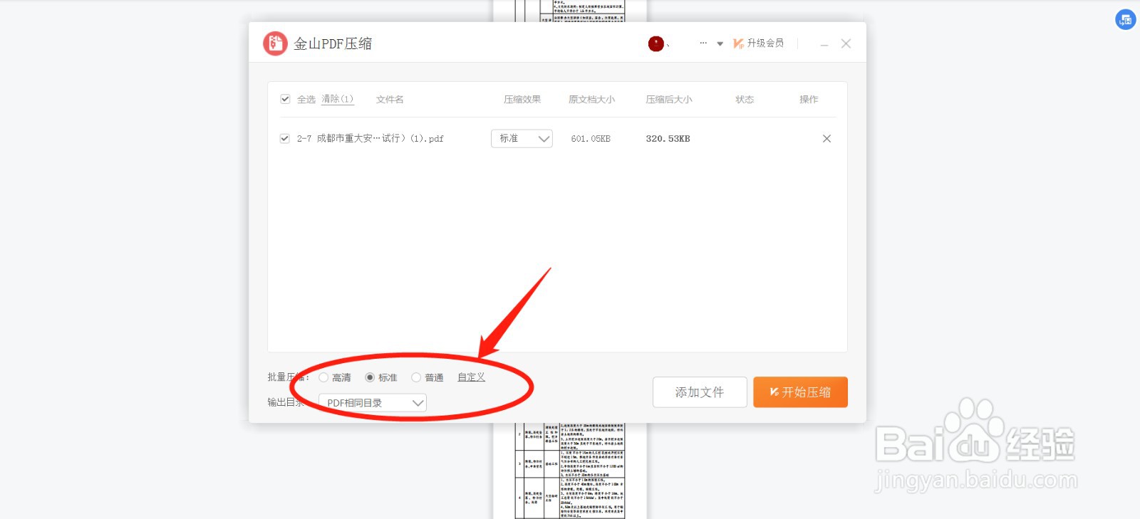
Task: Click the 升级会员 upgrade membership link
Action: coord(765,43)
